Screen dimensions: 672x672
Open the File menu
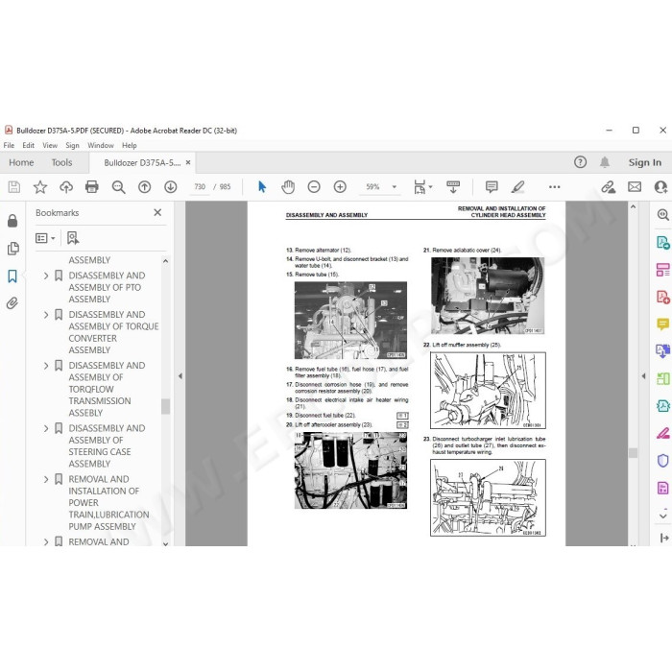tap(9, 145)
